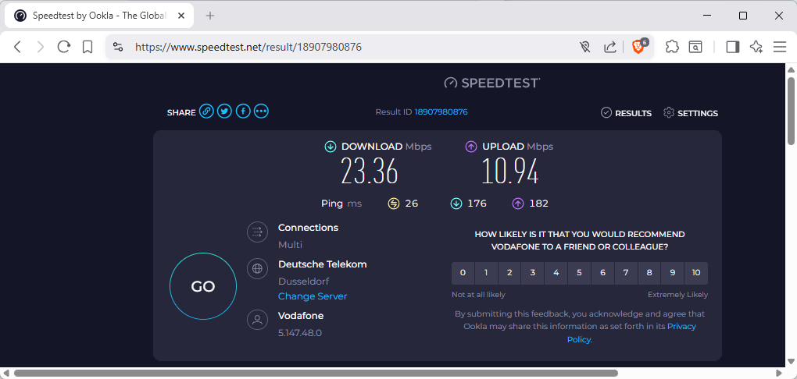797x379 pixels.
Task: Reload the Speedtest page
Action: 64,47
